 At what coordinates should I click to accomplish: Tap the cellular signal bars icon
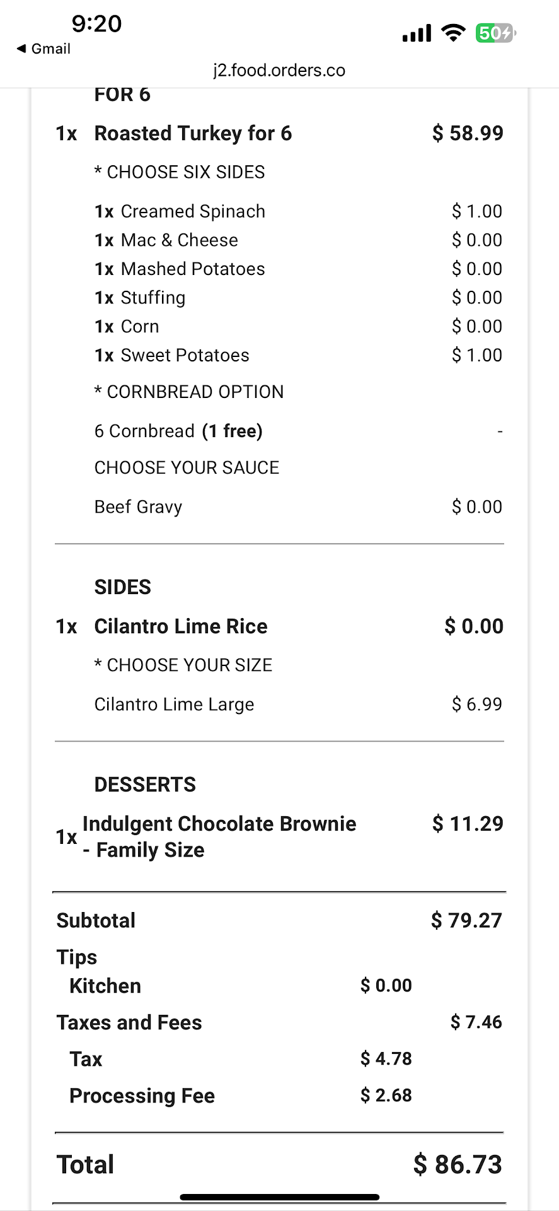(417, 33)
